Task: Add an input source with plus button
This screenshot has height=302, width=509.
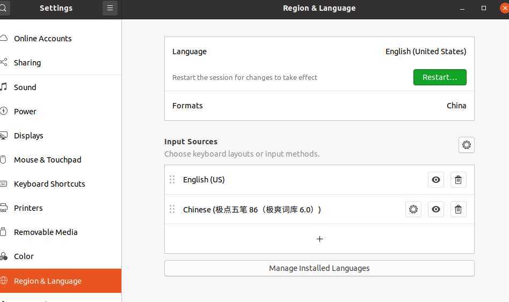Action: 319,239
